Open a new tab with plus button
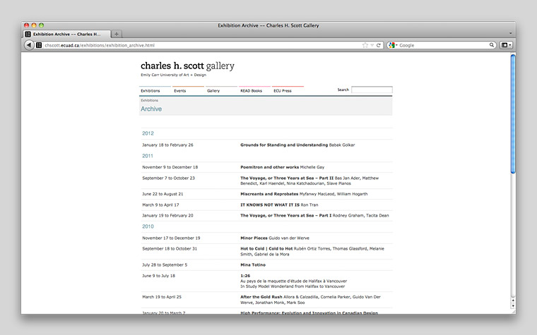Image resolution: width=537 pixels, height=335 pixels. pos(117,34)
